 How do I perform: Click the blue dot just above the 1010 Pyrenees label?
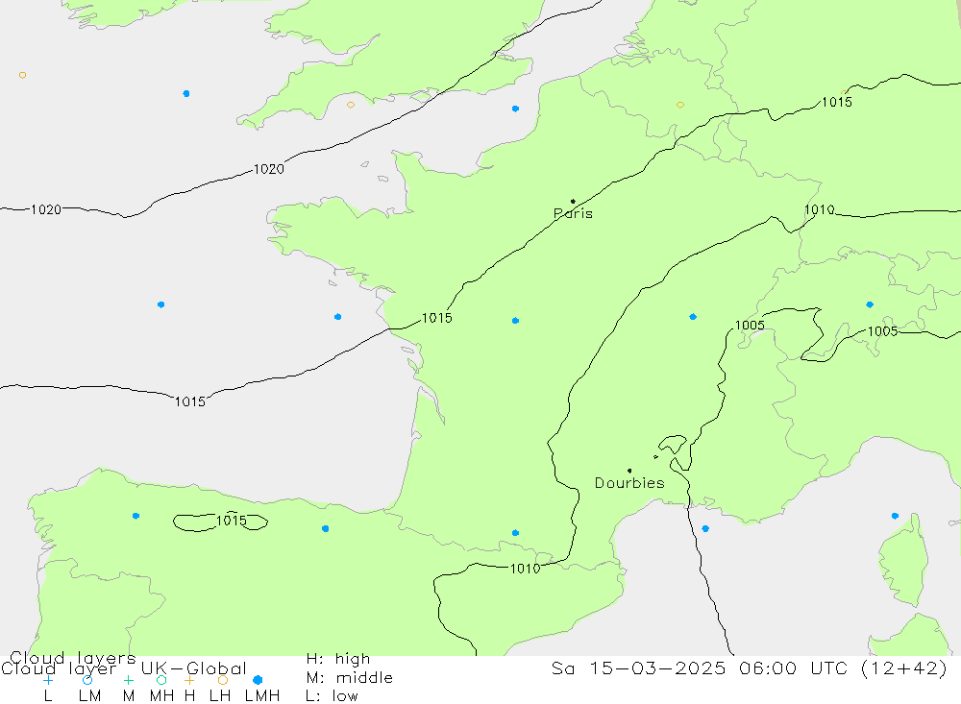tap(515, 533)
